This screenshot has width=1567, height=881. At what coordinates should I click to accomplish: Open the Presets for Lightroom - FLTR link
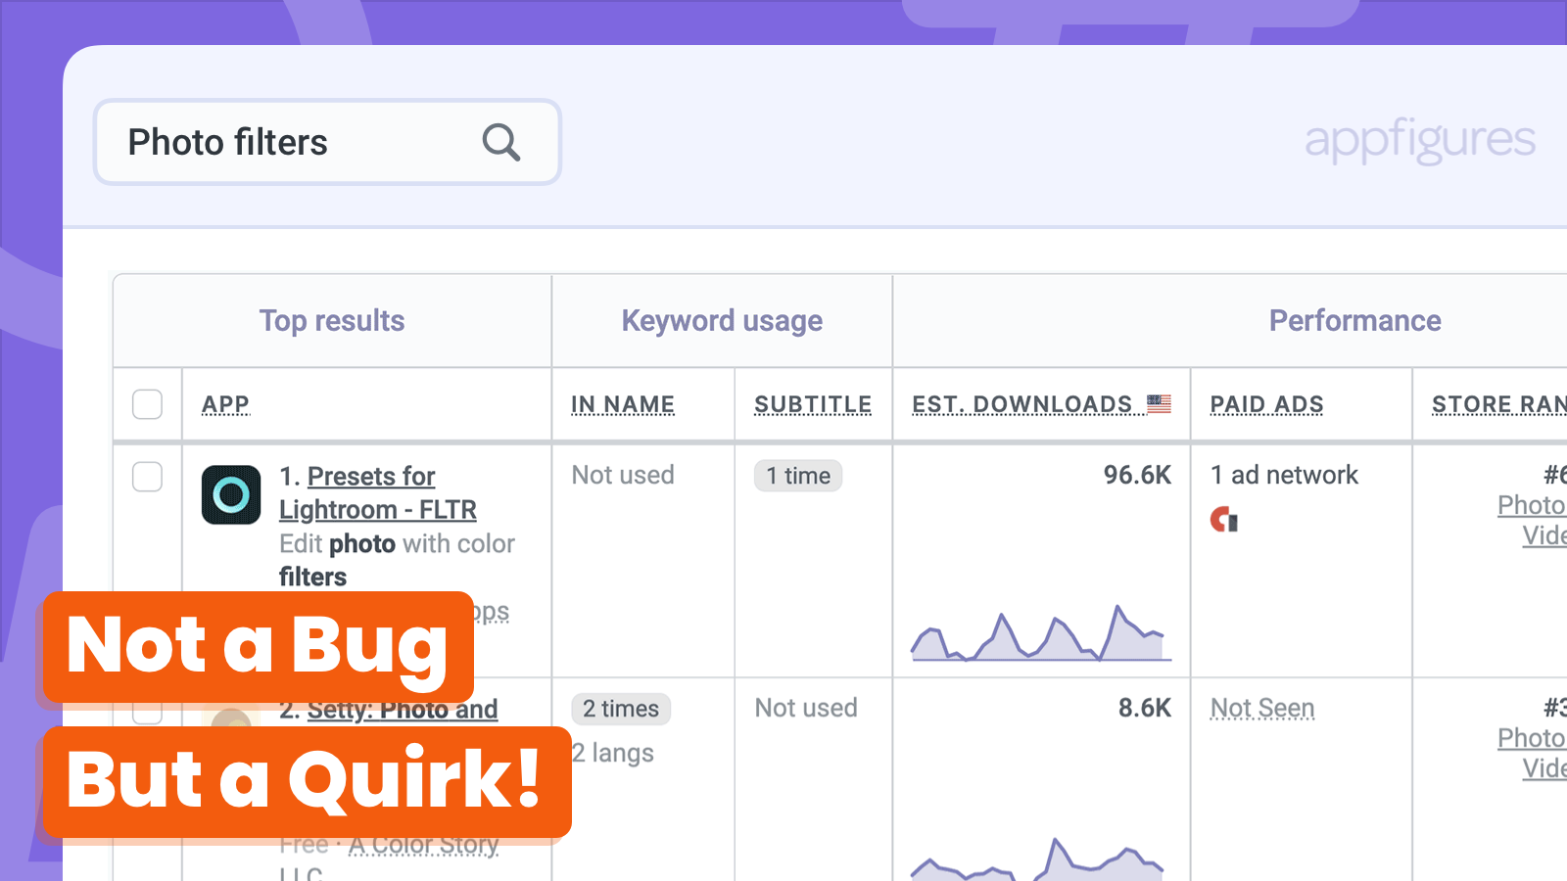point(378,492)
